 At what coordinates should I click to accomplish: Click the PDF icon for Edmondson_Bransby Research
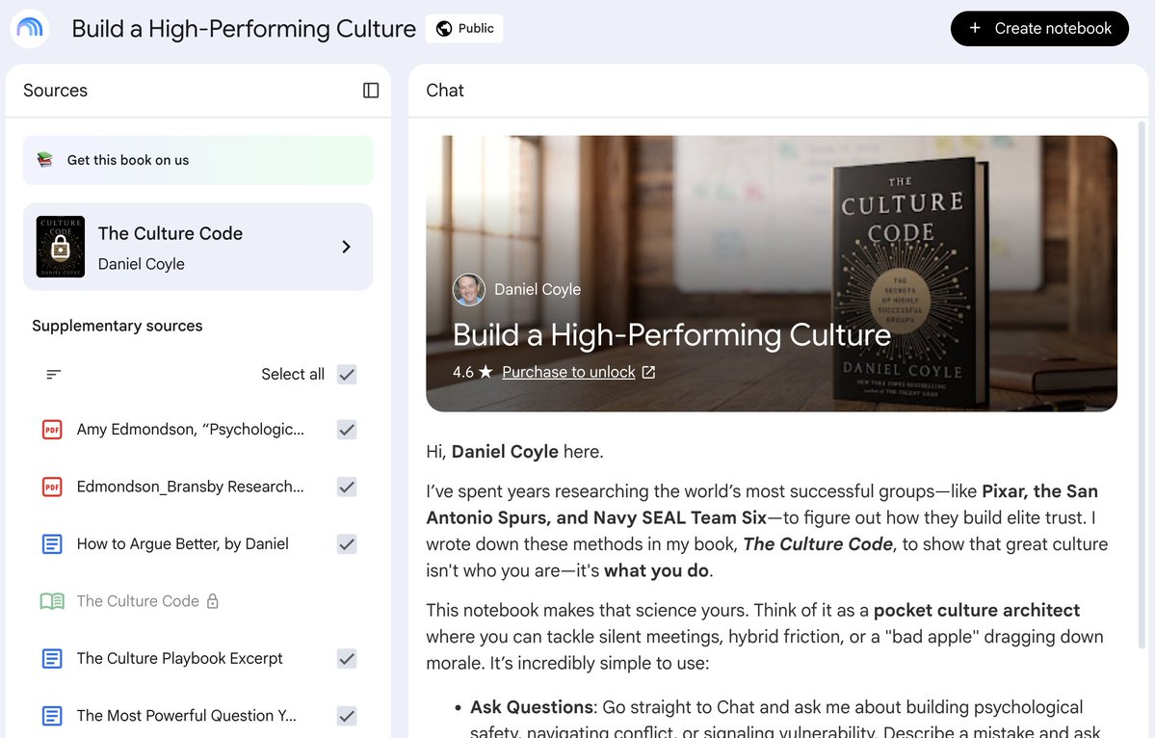click(x=52, y=487)
